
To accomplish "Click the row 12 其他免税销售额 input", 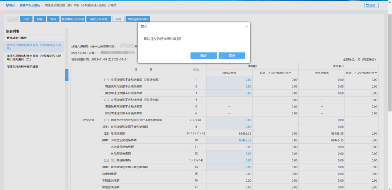I will pos(229,154).
